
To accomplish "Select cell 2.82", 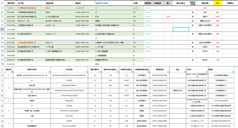I will point(126,121).
